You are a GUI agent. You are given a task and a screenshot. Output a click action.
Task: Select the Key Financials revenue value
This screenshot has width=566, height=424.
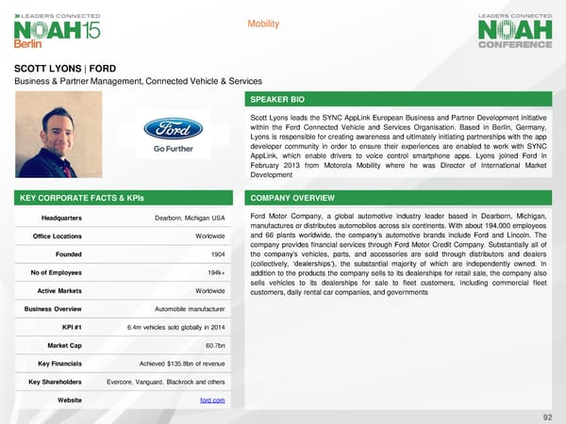[x=178, y=364]
